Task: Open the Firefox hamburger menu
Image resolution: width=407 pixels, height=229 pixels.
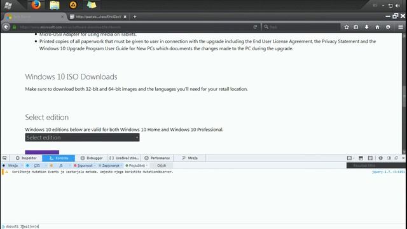Action: pos(401,27)
